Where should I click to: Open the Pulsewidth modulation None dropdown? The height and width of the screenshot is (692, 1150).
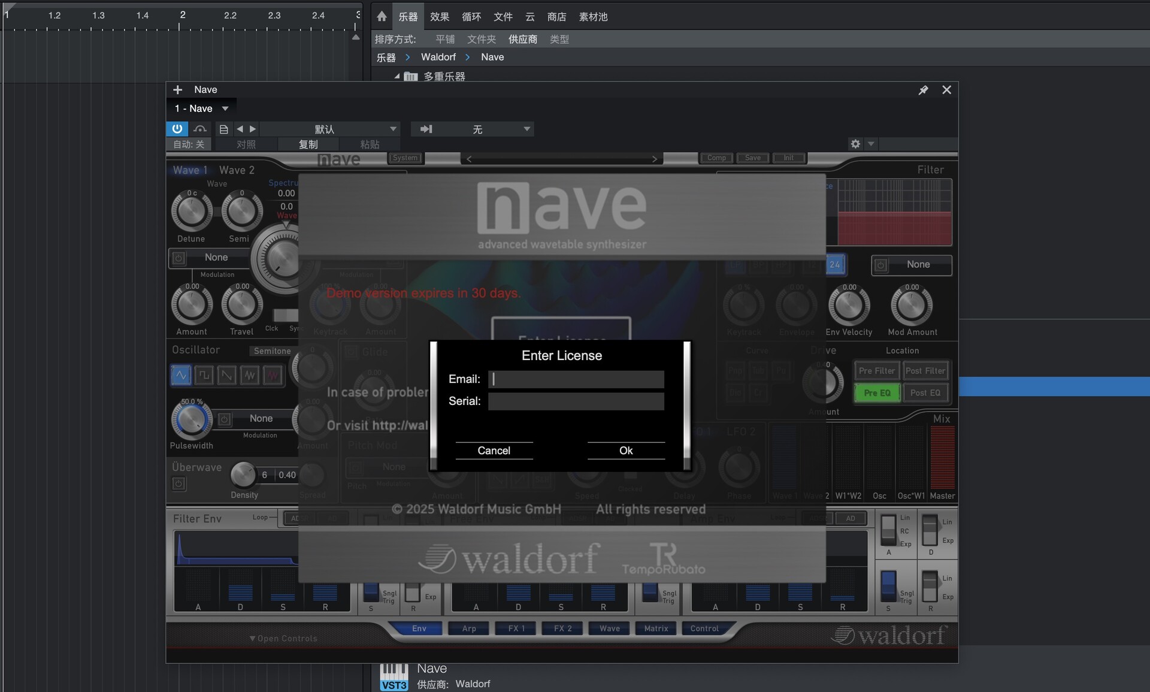(261, 418)
